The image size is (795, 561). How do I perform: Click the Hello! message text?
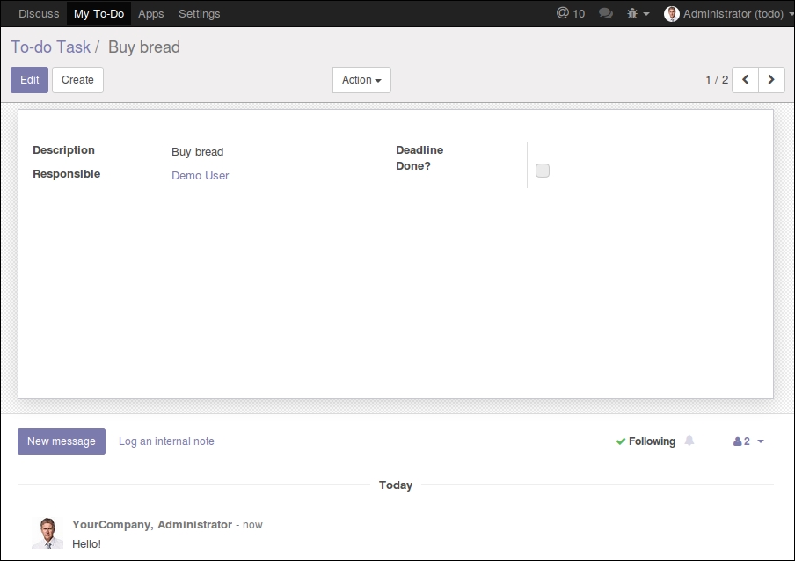pyautogui.click(x=87, y=543)
